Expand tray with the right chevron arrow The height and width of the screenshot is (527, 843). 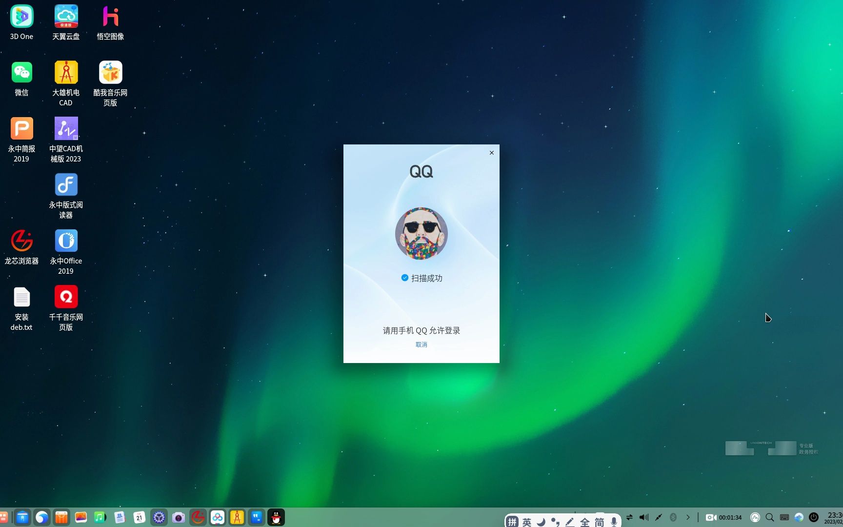point(688,517)
